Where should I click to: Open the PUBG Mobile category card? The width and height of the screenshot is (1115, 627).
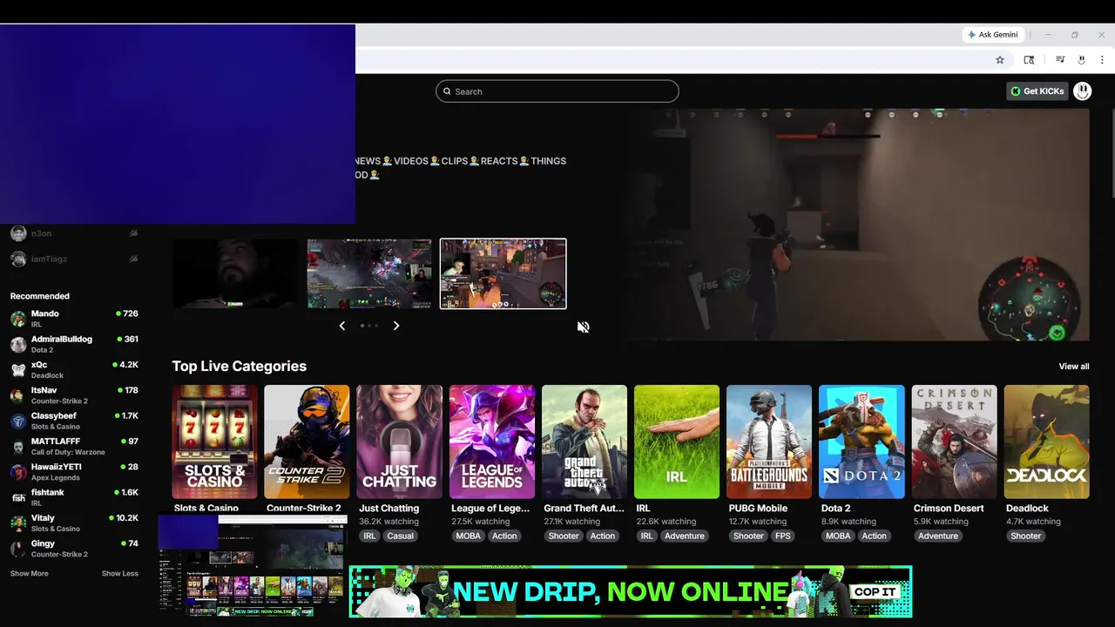tap(769, 442)
